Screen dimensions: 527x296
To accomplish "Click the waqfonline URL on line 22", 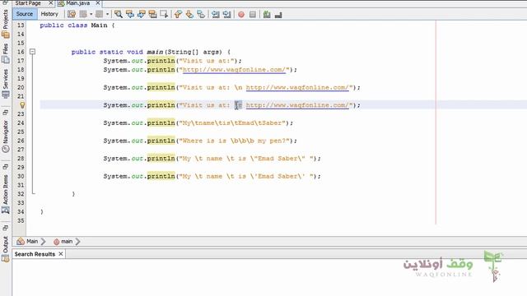I will [297, 105].
